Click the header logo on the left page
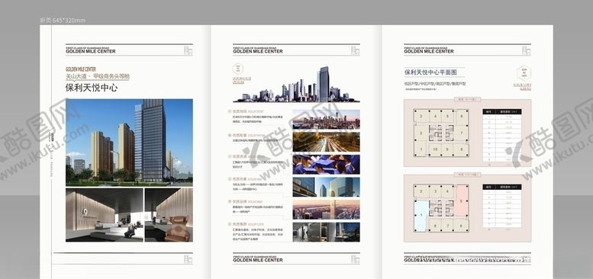Image resolution: width=593 pixels, height=279 pixels. click(x=188, y=50)
